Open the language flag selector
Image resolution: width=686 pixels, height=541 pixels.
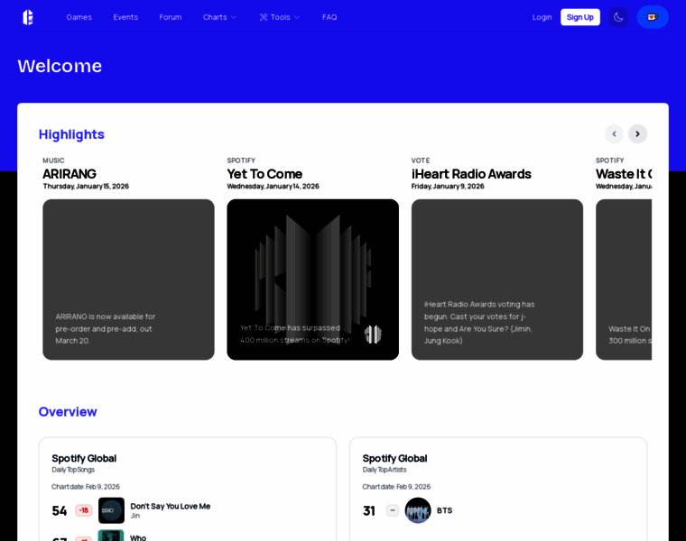pos(653,17)
